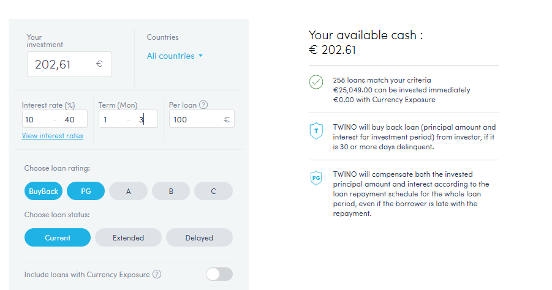Viewport: 552px width, 290px height.
Task: Select the Delayed loan status
Action: [199, 237]
